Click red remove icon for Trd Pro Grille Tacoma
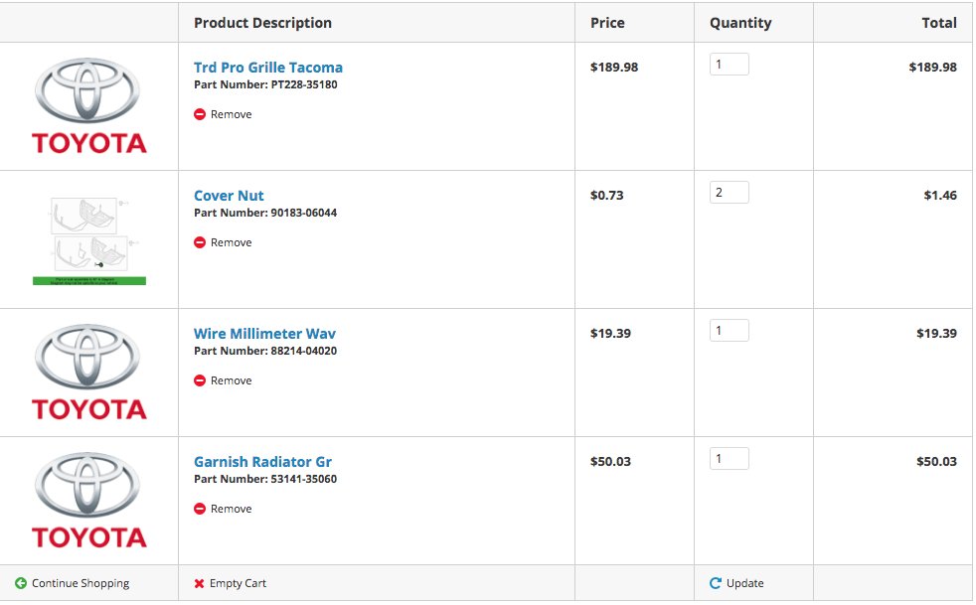976x605 pixels. pos(199,114)
